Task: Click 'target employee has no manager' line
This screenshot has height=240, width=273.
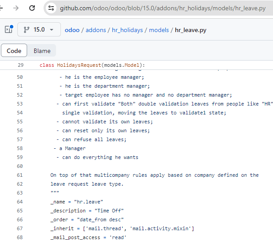Action: click(145, 95)
